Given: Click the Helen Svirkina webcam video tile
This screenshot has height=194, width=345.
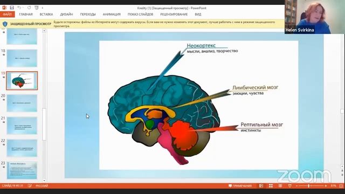Looking at the screenshot, I should point(315,17).
